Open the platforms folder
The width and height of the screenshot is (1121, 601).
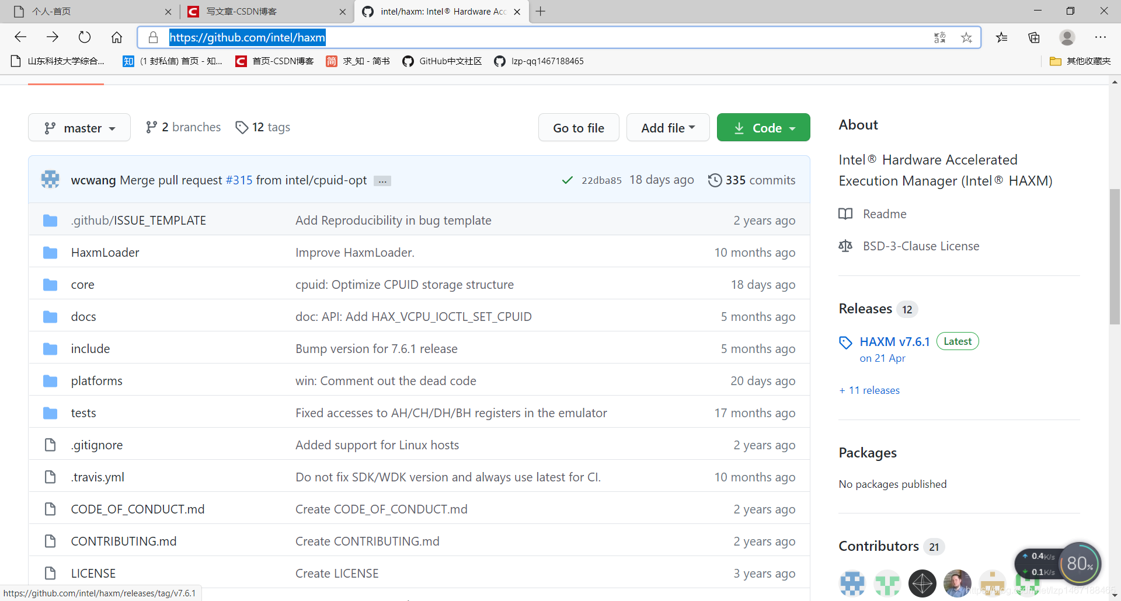97,381
